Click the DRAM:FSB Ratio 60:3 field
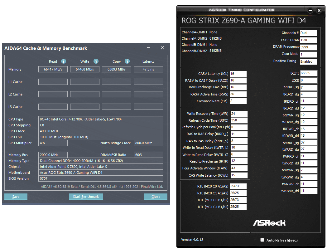The height and width of the screenshot is (249, 327). (148, 155)
